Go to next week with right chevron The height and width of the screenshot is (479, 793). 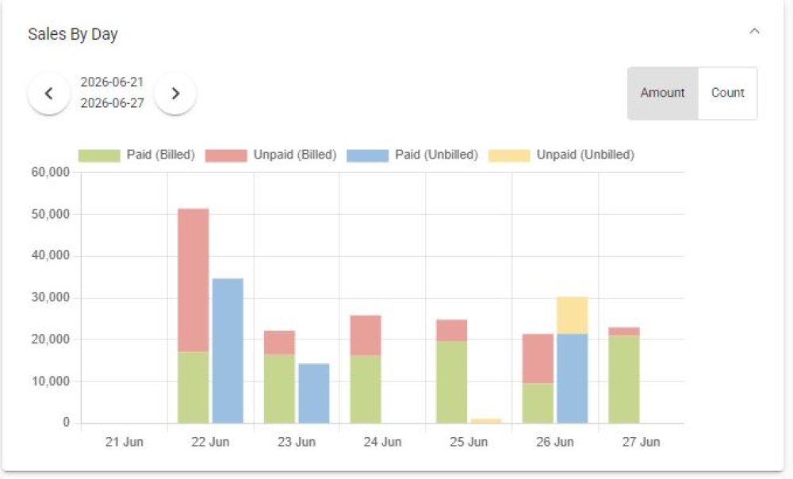175,94
